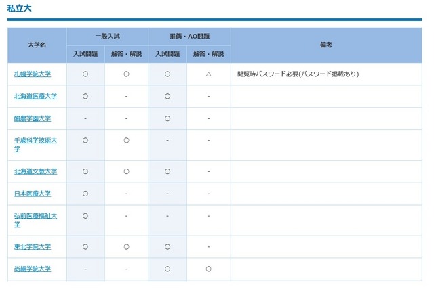Click 北海道医療大学 一般入試 入試問題 circle
The image size is (434, 289).
coord(85,96)
